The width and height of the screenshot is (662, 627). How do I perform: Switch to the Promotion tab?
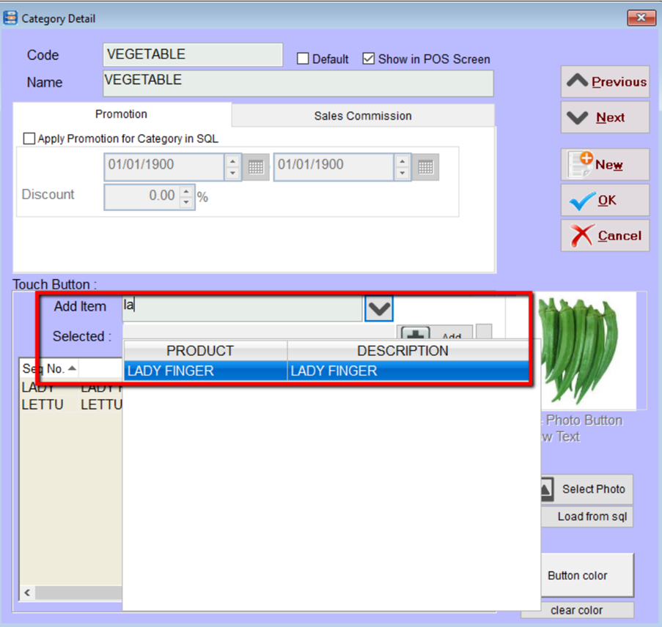(x=121, y=114)
